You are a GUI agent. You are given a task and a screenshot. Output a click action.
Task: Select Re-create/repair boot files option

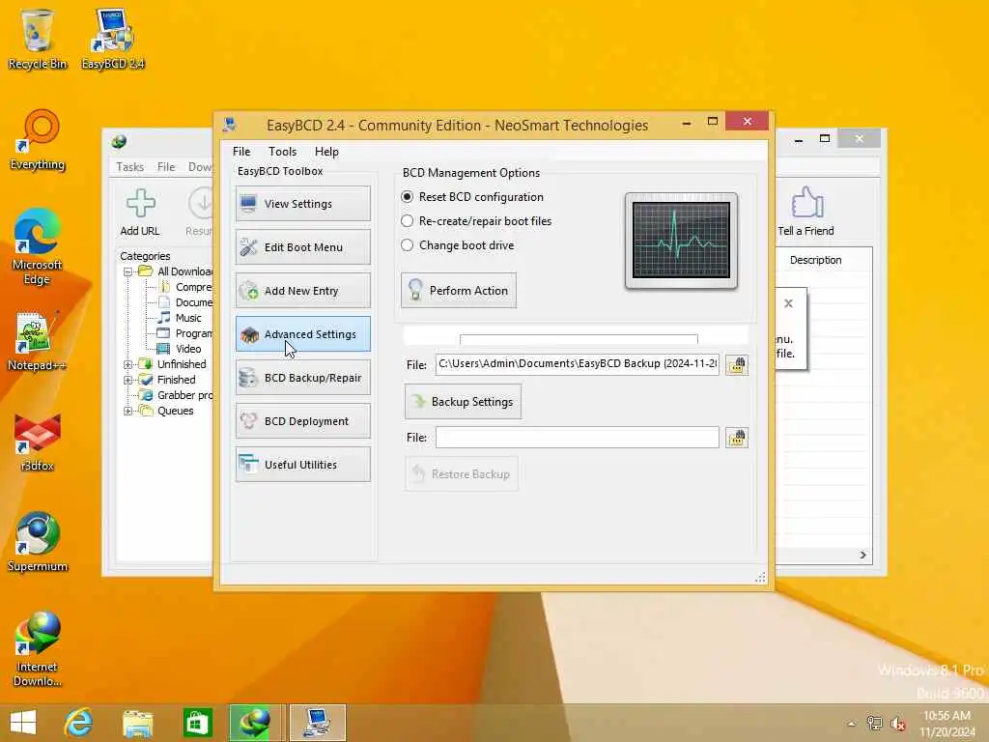(476, 221)
